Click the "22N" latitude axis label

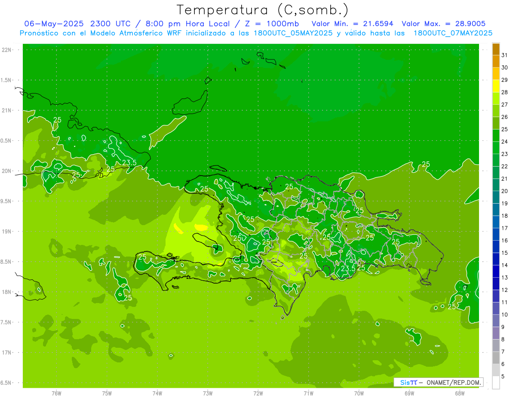(x=6, y=50)
